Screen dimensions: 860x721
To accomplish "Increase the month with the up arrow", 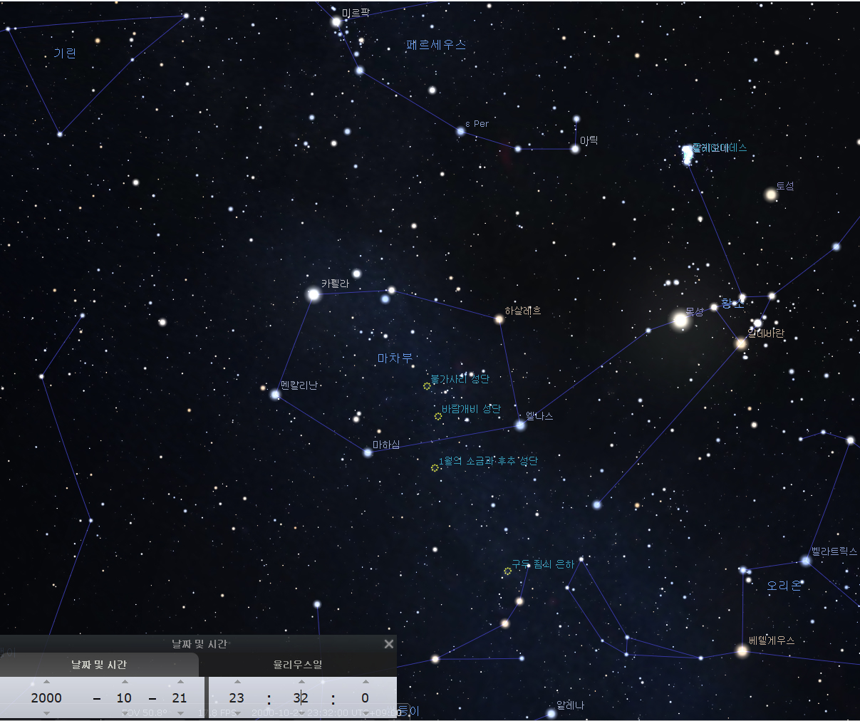I will pyautogui.click(x=125, y=682).
